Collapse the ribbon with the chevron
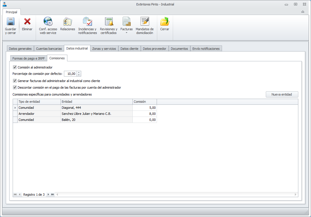Image resolution: width=311 pixels, height=217 pixels. point(303,12)
